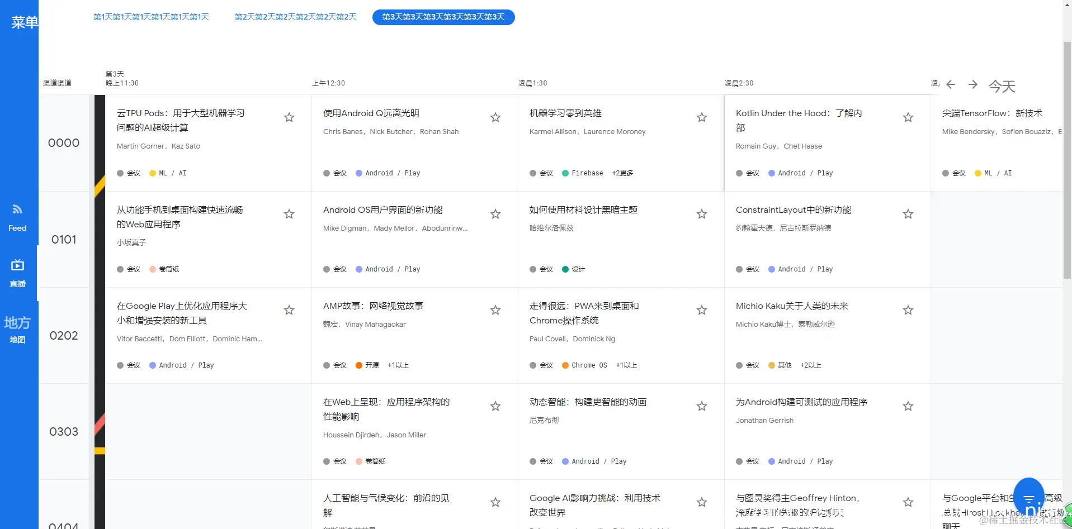Open the ConstraintLayout中的新功能 session details
The width and height of the screenshot is (1072, 529).
[793, 210]
